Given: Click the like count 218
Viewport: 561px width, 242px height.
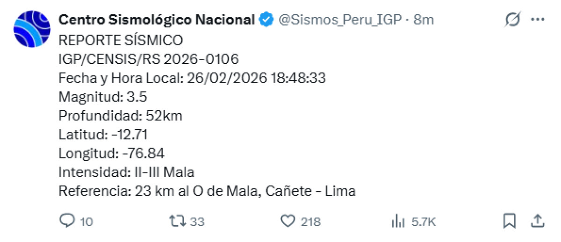Looking at the screenshot, I should click(310, 221).
